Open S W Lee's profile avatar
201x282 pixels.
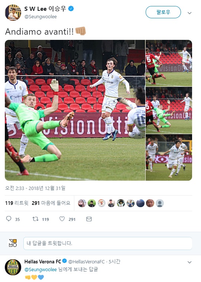[13, 12]
